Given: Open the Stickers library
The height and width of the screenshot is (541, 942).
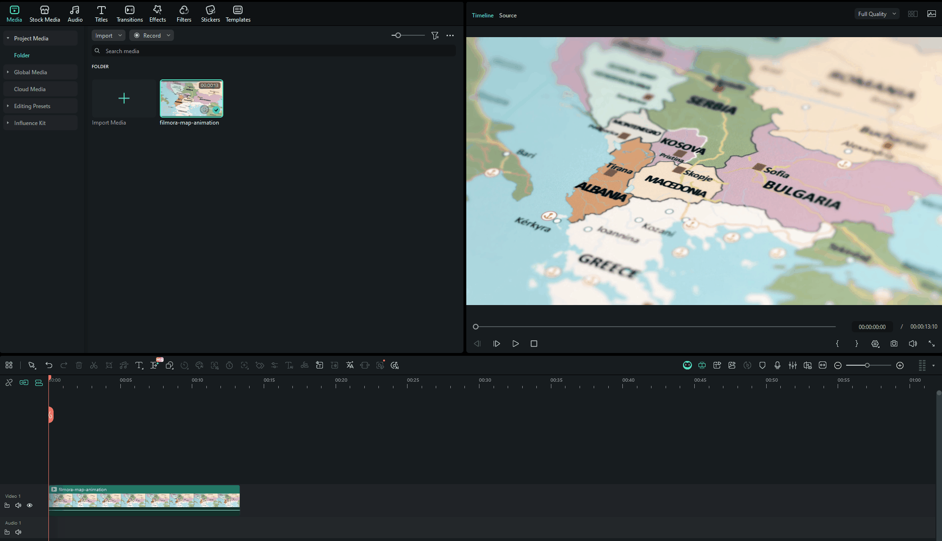Looking at the screenshot, I should pos(210,13).
